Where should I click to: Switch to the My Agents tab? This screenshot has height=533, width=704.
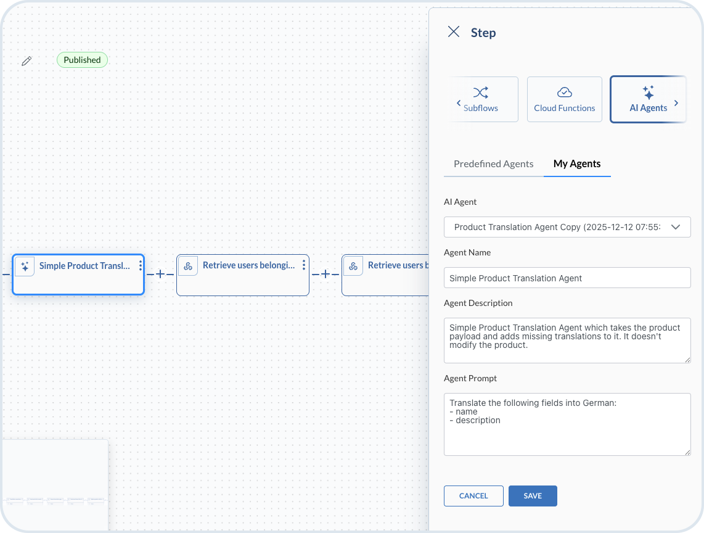pyautogui.click(x=577, y=164)
